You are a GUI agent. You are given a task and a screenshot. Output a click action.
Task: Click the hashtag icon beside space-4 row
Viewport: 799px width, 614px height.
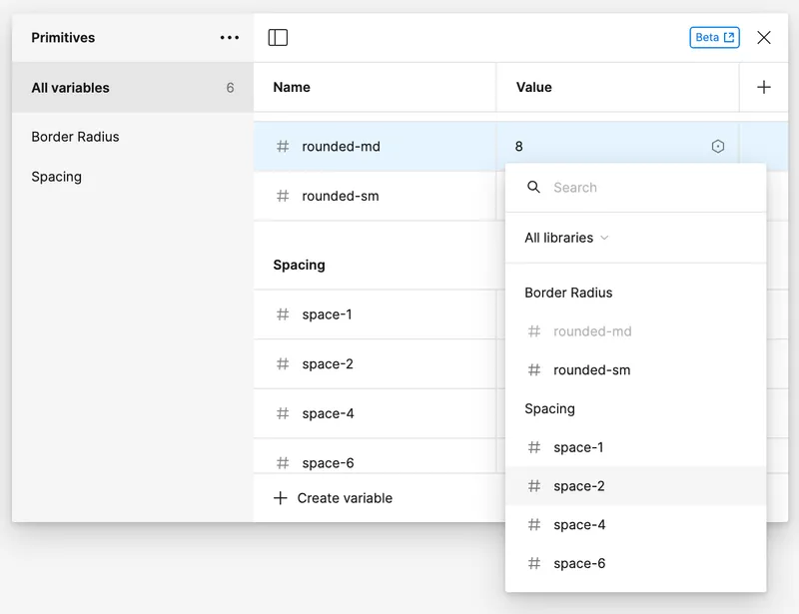pos(282,413)
